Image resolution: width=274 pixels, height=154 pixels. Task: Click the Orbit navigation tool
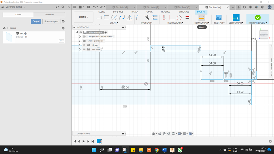coord(154,134)
